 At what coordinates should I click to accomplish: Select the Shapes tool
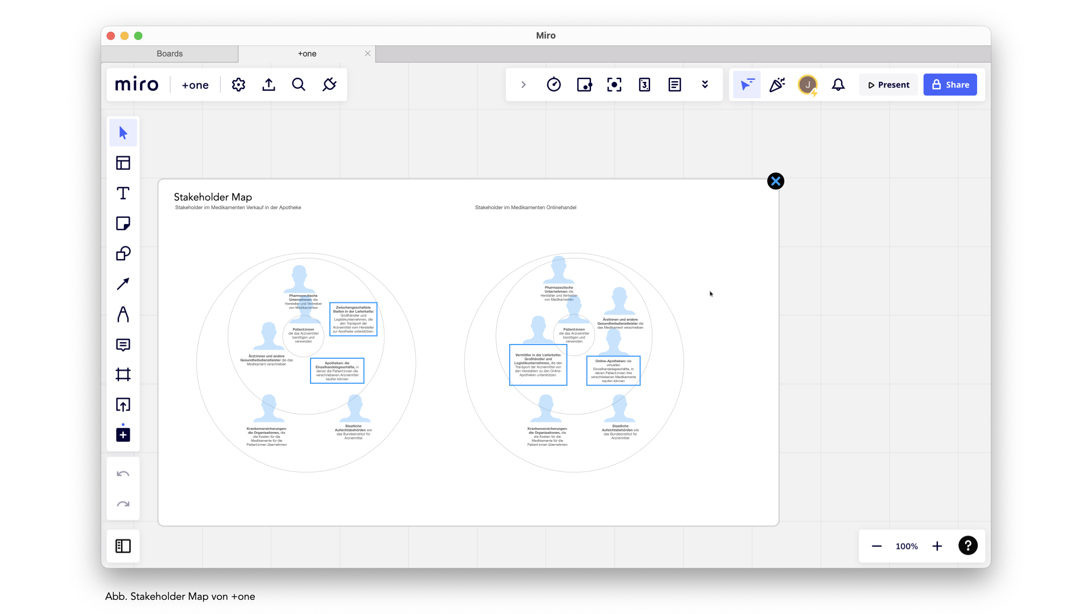click(x=123, y=254)
